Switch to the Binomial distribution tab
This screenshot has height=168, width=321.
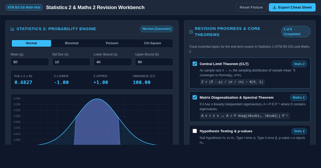click(x=72, y=43)
